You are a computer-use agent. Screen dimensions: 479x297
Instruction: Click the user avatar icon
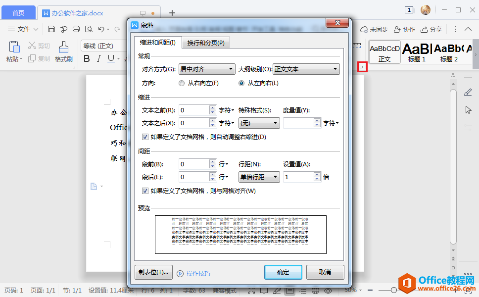click(426, 10)
